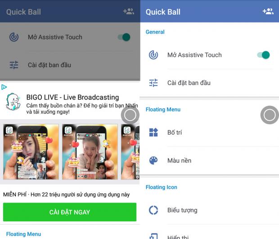This screenshot has width=279, height=239.
Task: Tap the floating assistive ball over the ad
Action: pos(130,115)
